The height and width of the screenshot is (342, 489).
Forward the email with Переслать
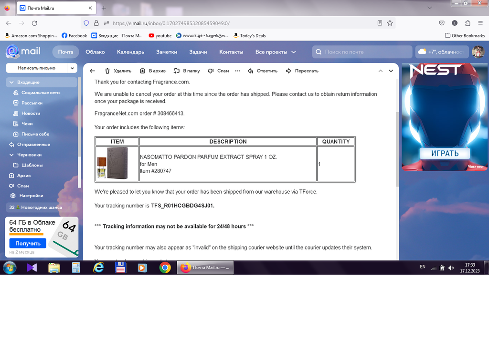click(x=302, y=71)
